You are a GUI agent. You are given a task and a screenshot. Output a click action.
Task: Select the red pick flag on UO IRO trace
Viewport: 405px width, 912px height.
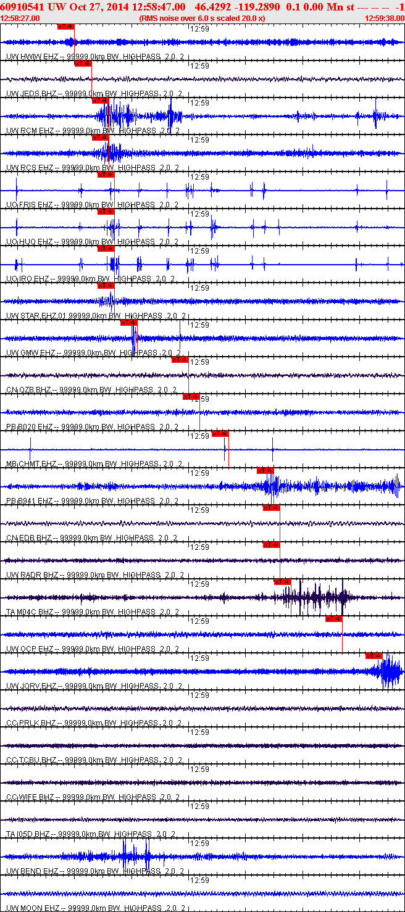point(106,249)
